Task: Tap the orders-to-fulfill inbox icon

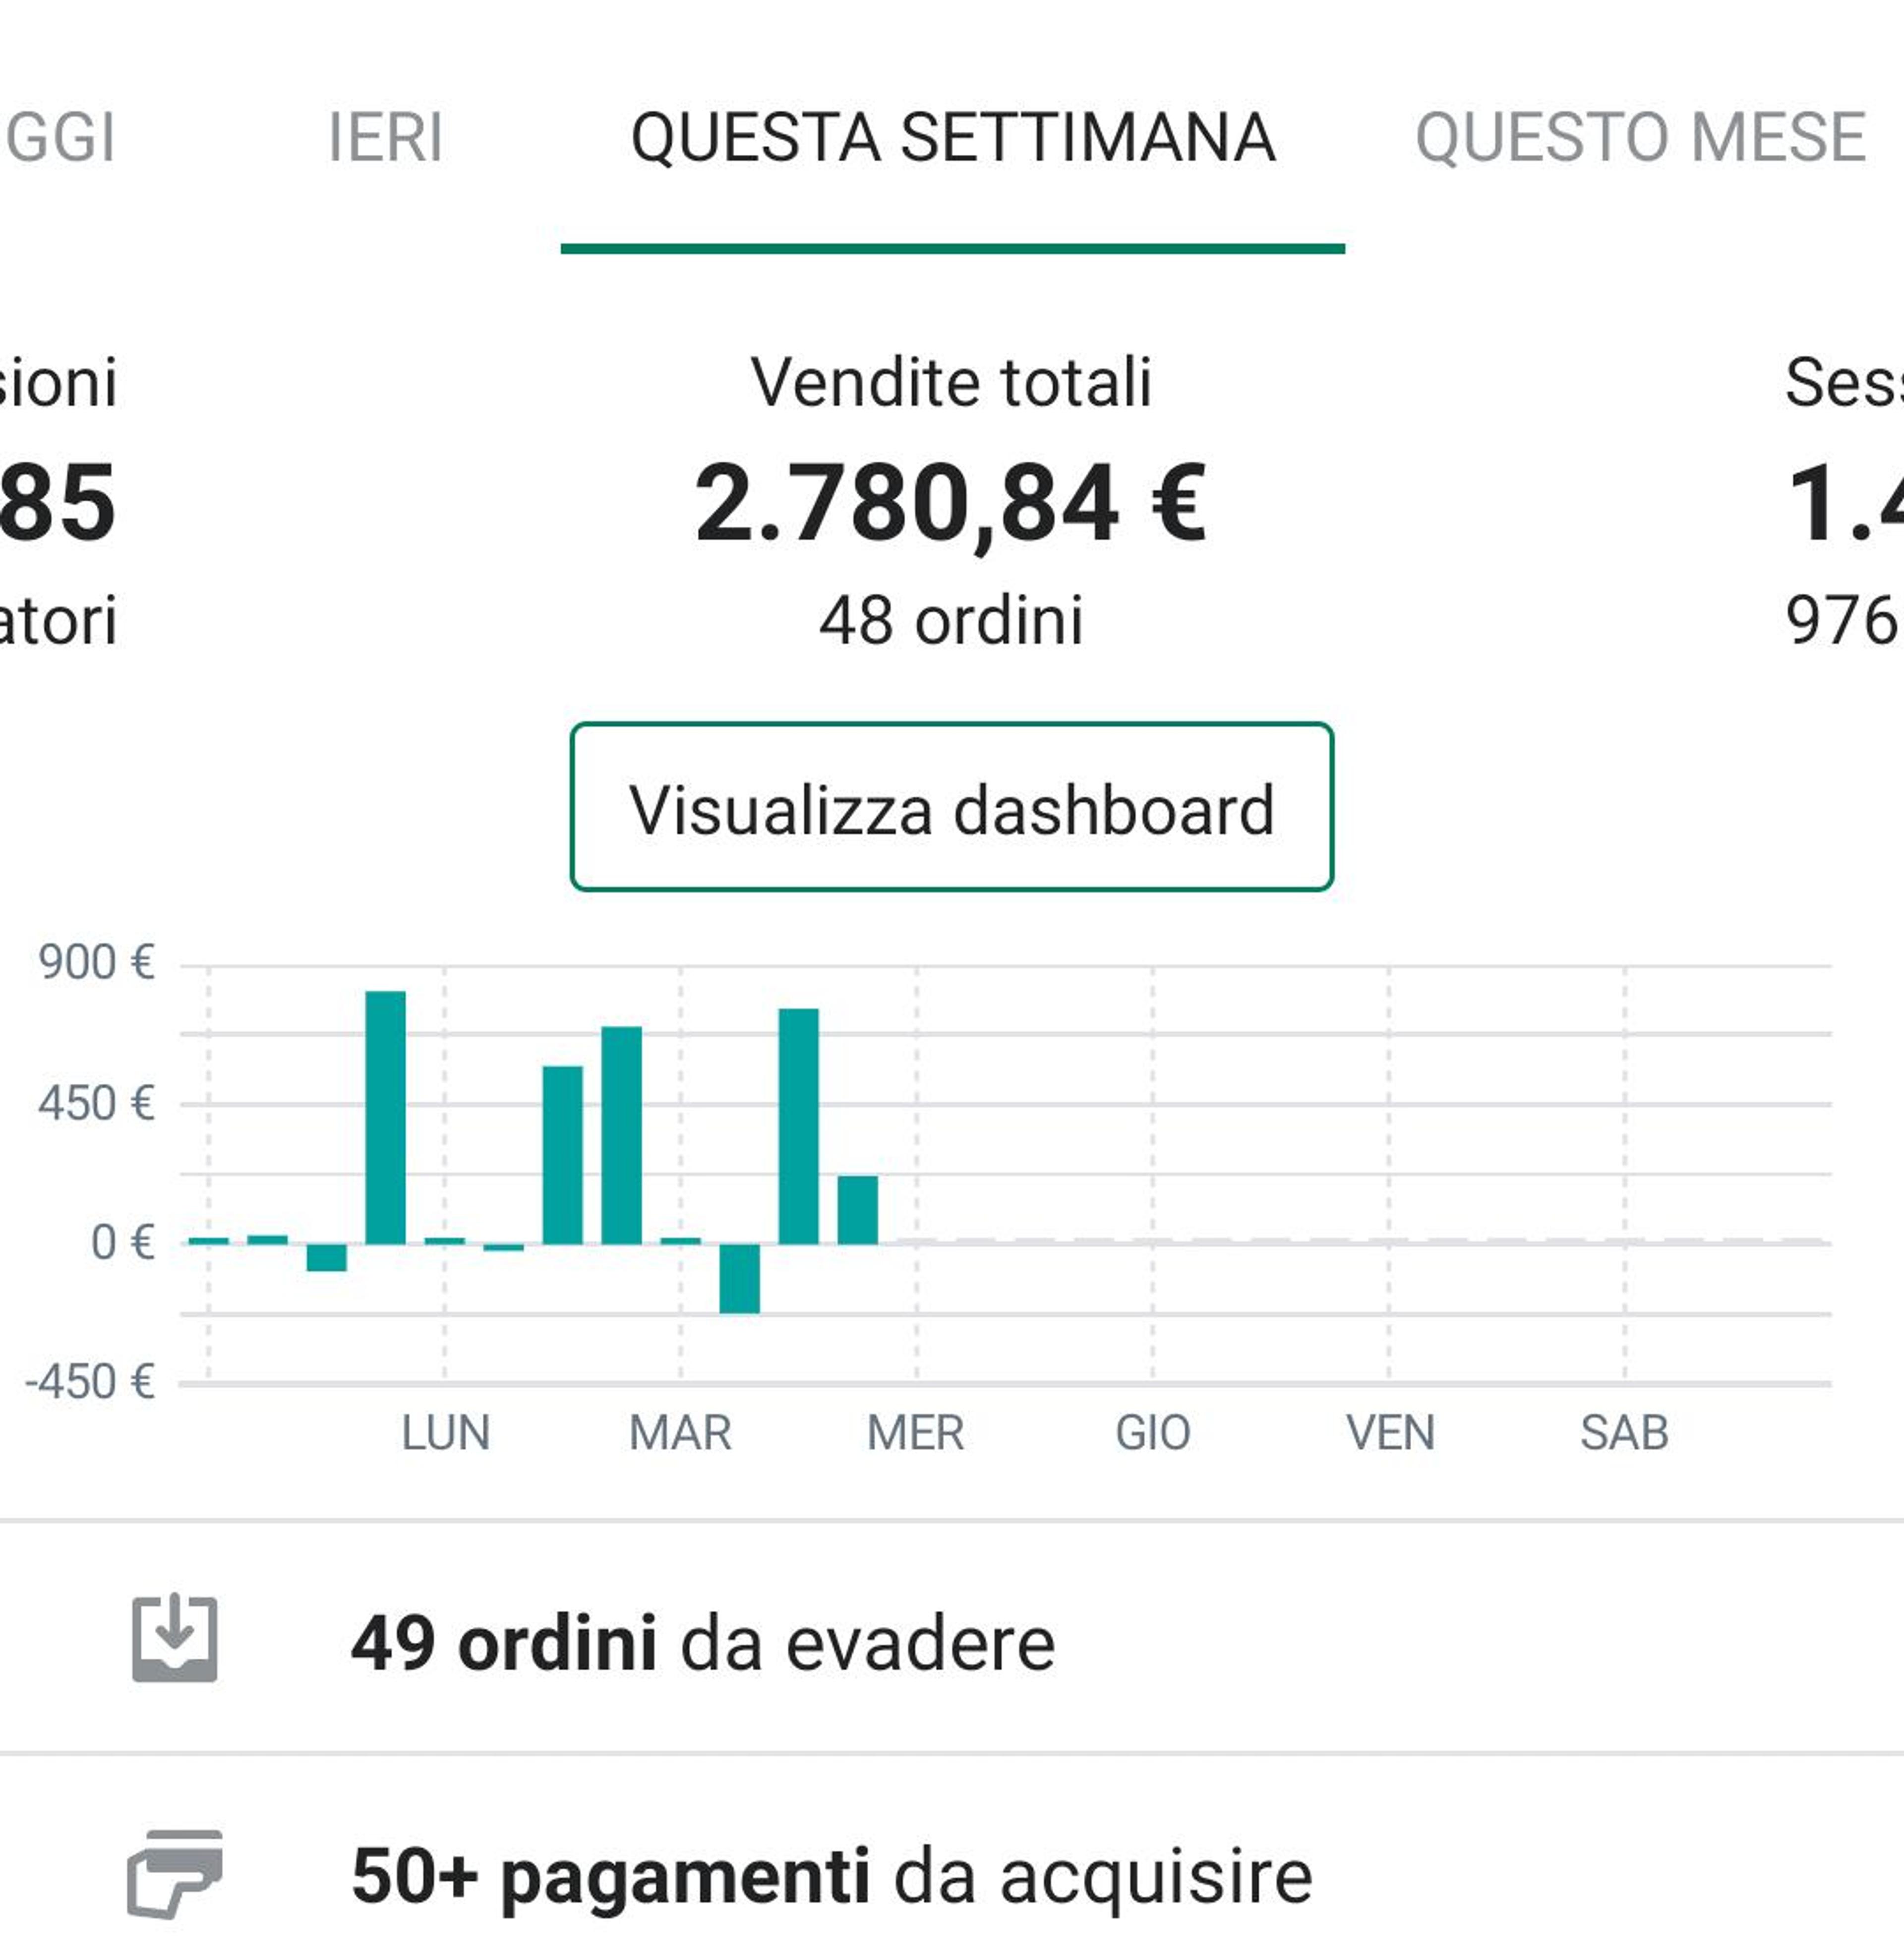Action: click(x=175, y=1639)
